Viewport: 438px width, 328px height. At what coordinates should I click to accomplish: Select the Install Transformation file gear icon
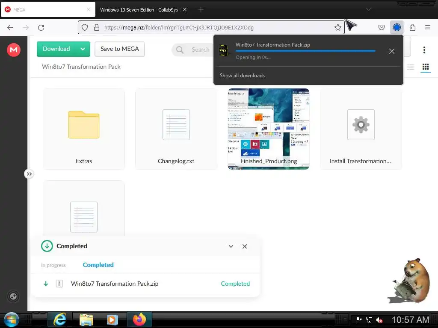(361, 125)
